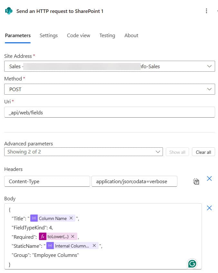Open the Code view tab

[x=79, y=35]
